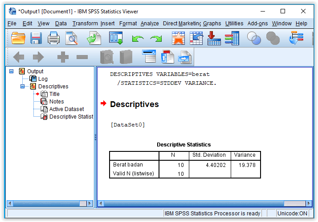
Task: Open the Transform menu
Action: (x=85, y=24)
